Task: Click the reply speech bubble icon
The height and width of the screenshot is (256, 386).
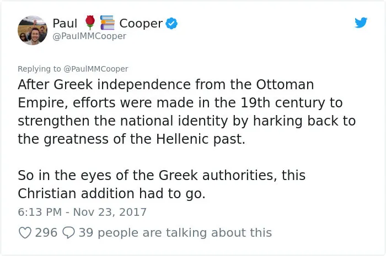Action: (x=68, y=232)
